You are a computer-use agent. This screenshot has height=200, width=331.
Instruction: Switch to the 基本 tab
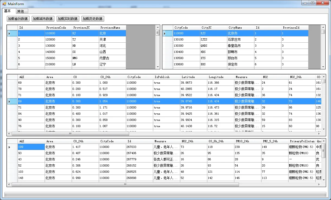coord(8,11)
